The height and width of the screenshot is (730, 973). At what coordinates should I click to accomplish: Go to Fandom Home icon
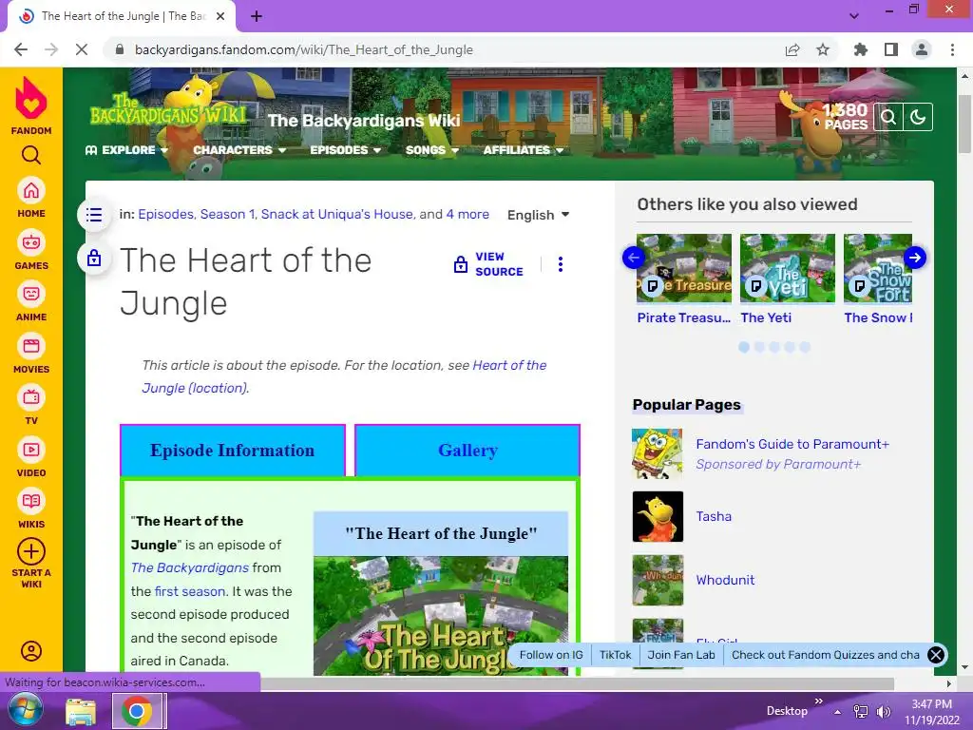click(x=31, y=191)
